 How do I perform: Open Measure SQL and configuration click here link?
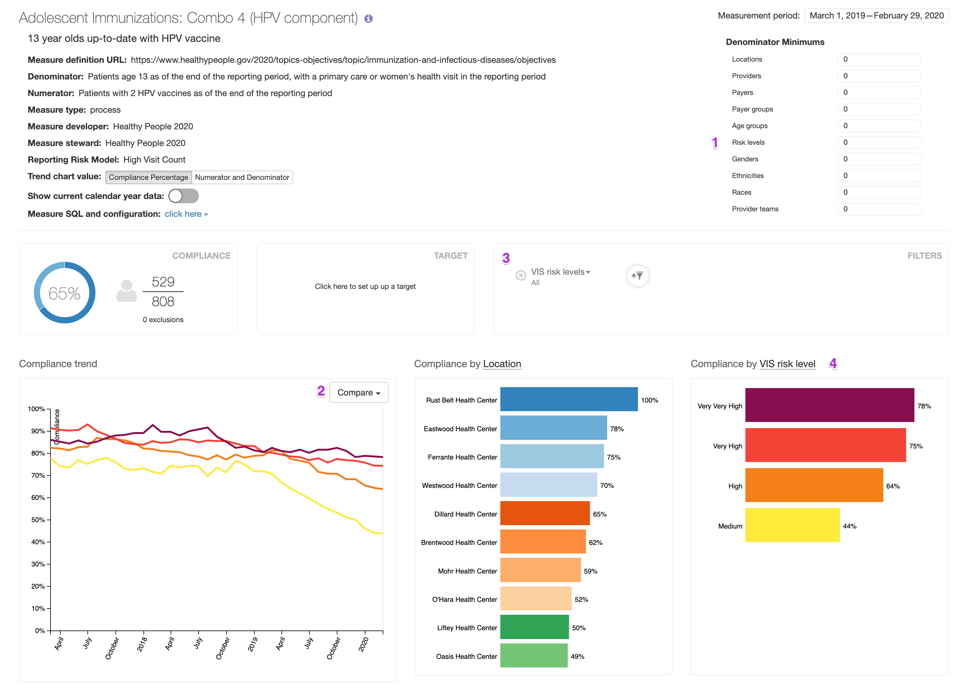(186, 214)
